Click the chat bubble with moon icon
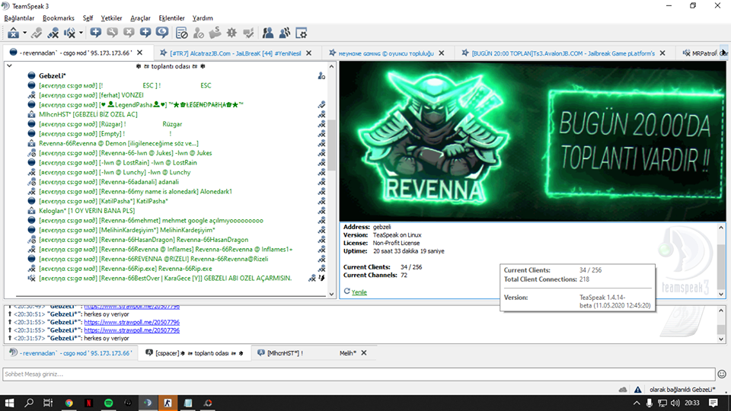Image resolution: width=731 pixels, height=411 pixels. click(x=161, y=33)
